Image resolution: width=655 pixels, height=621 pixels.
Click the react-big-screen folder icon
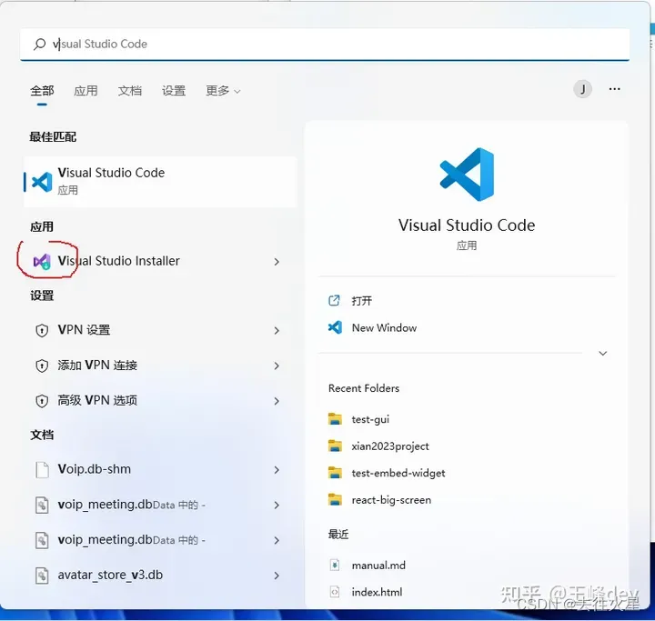[335, 499]
